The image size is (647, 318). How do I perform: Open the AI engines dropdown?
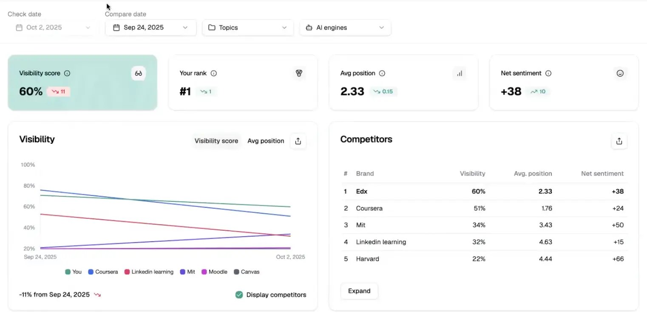click(x=345, y=28)
